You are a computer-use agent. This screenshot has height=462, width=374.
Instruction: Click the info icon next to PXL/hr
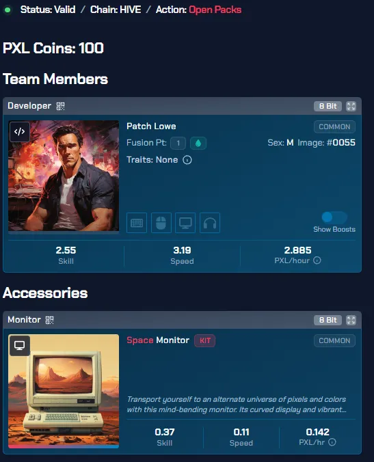coord(332,442)
